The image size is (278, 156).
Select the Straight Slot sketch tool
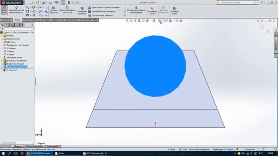tap(27, 15)
